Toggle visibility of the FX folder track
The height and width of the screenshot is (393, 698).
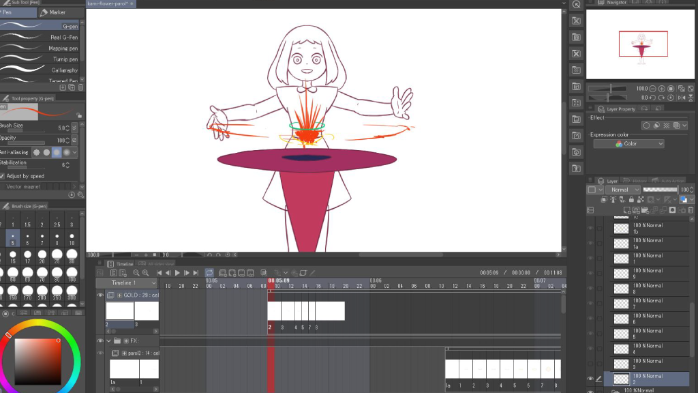(x=100, y=340)
